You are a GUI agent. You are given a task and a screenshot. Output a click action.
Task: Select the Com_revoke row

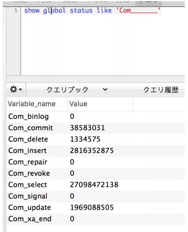pos(96,174)
